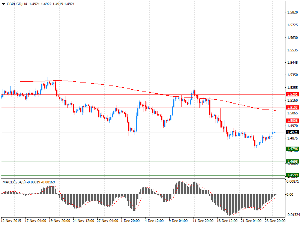
Task: Select the OHLC values 1.4921 1.4922 1.4919 1.4921
Action: (52, 4)
